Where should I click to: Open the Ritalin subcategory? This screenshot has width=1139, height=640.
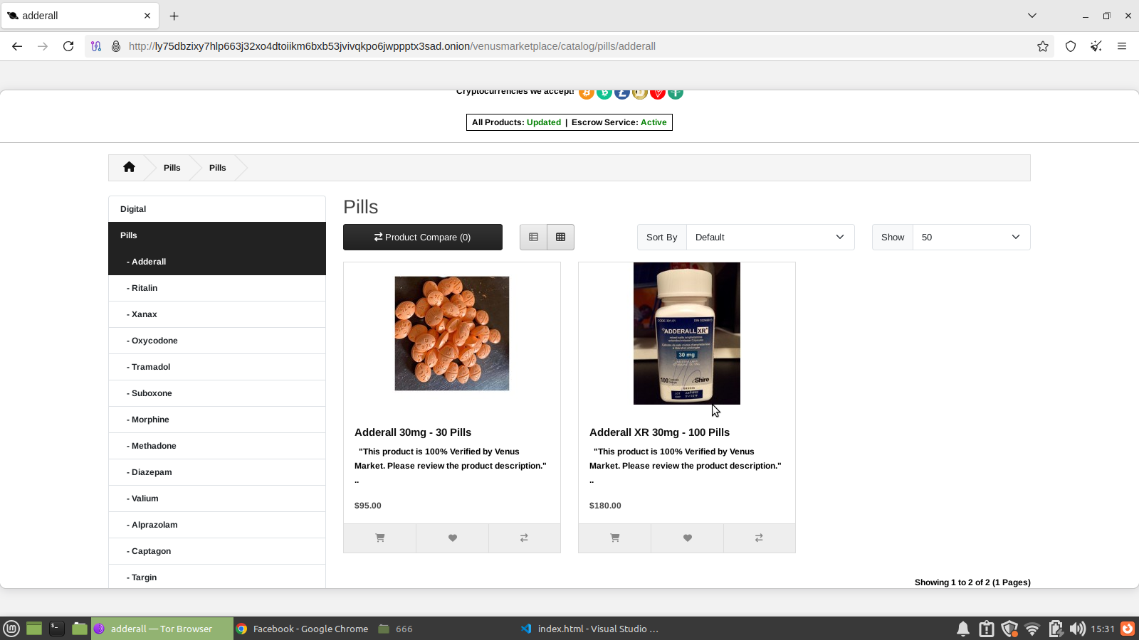(x=145, y=288)
